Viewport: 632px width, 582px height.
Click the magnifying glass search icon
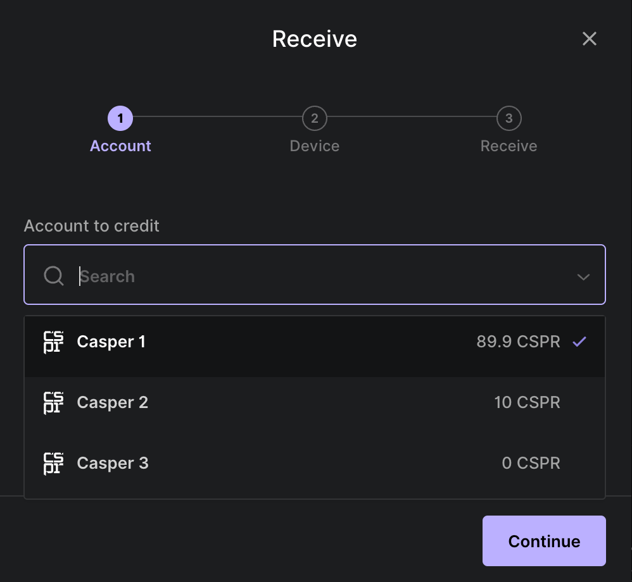point(53,275)
